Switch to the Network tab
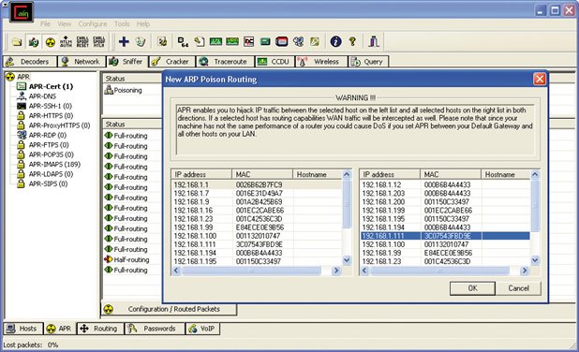Image resolution: width=579 pixels, height=352 pixels. click(x=82, y=62)
